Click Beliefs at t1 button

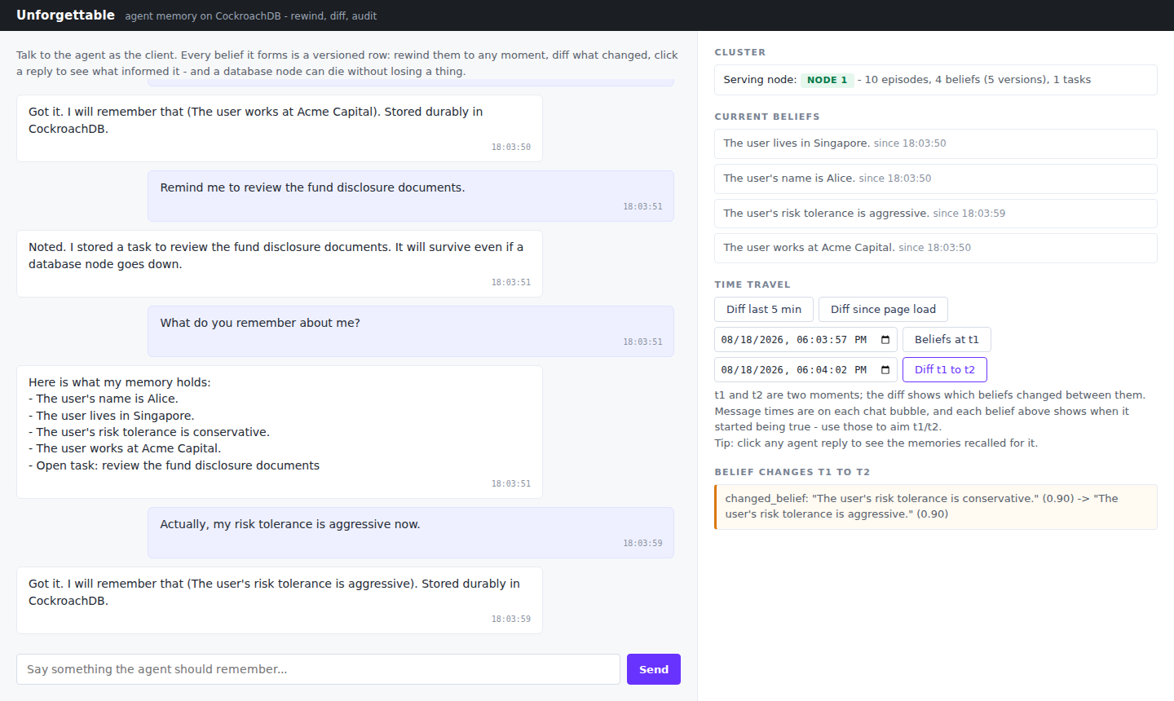pos(947,340)
